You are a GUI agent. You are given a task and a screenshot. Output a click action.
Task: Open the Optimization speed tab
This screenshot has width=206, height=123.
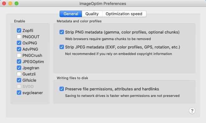click(x=124, y=14)
